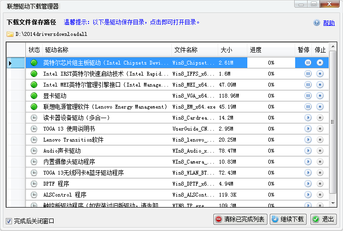Click the size value 119.3K
The height and width of the screenshot is (231, 343).
coord(228,195)
